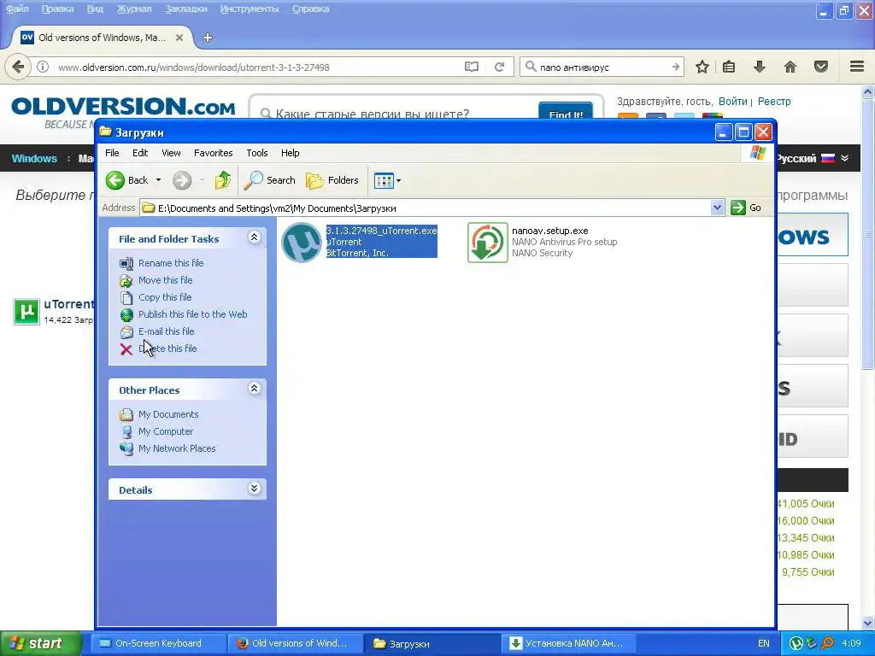Collapse the Other Places panel

tap(254, 389)
